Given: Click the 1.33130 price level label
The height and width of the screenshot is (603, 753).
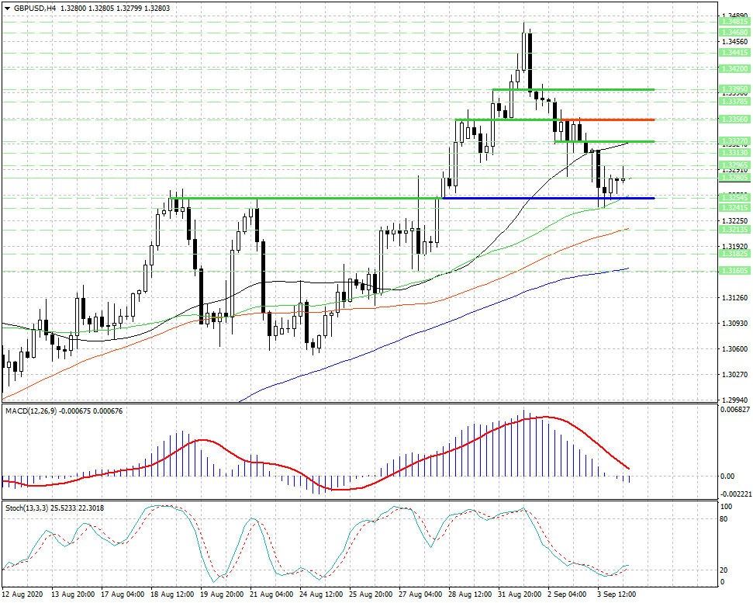Looking at the screenshot, I should (x=734, y=152).
